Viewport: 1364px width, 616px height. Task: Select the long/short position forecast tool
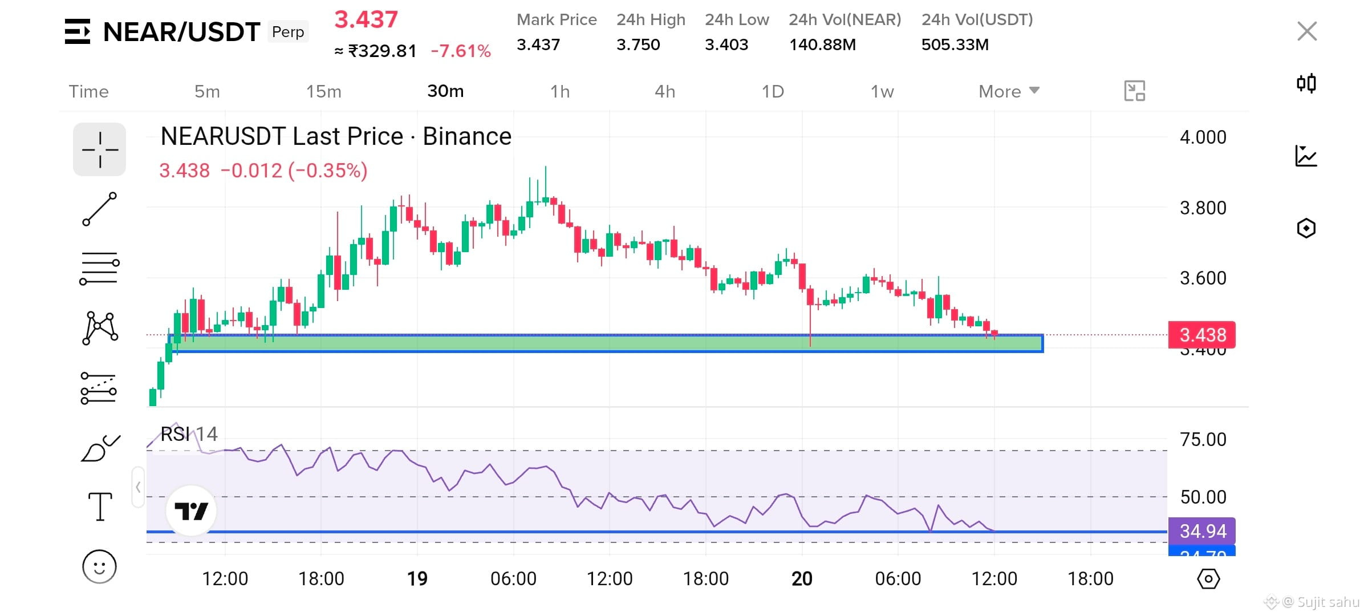tap(99, 388)
